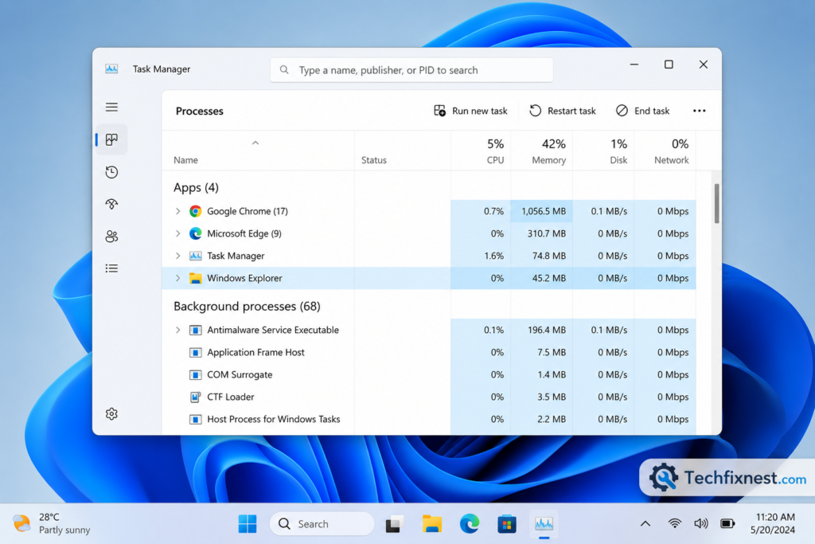Click the Antimalware Service Executable icon
Image resolution: width=815 pixels, height=544 pixels.
tap(196, 331)
